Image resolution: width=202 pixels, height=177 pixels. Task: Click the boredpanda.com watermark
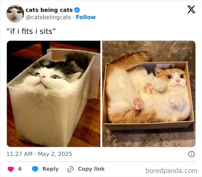(171, 171)
